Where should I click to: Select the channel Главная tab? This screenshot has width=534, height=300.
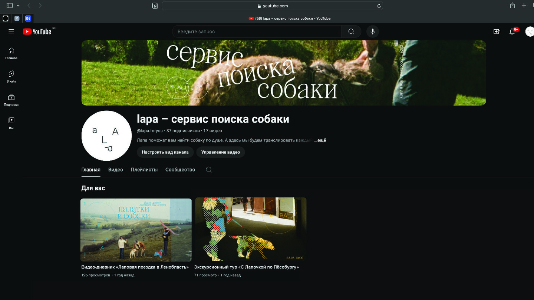click(91, 170)
